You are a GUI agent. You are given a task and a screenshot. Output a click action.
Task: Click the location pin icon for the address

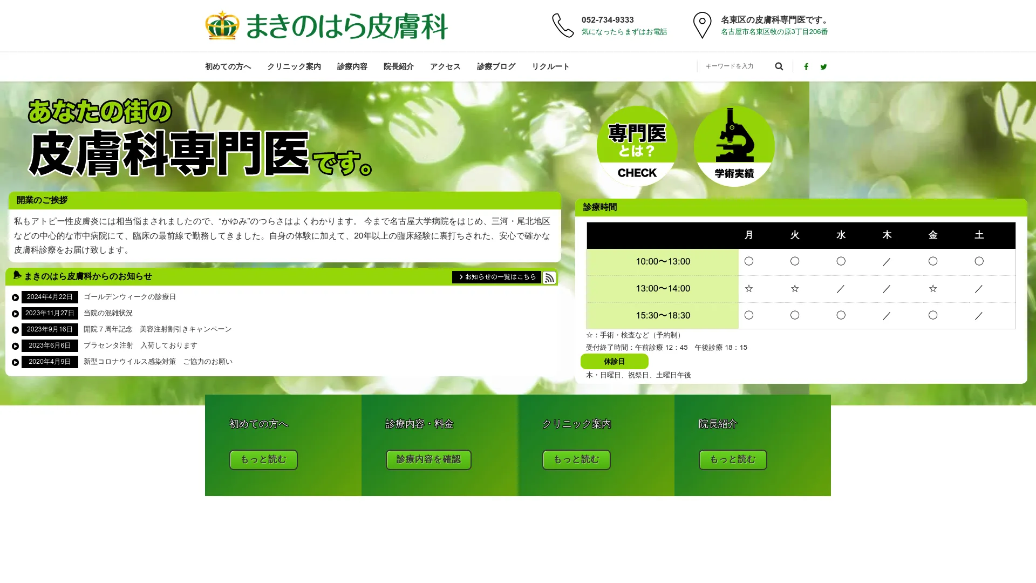point(702,25)
